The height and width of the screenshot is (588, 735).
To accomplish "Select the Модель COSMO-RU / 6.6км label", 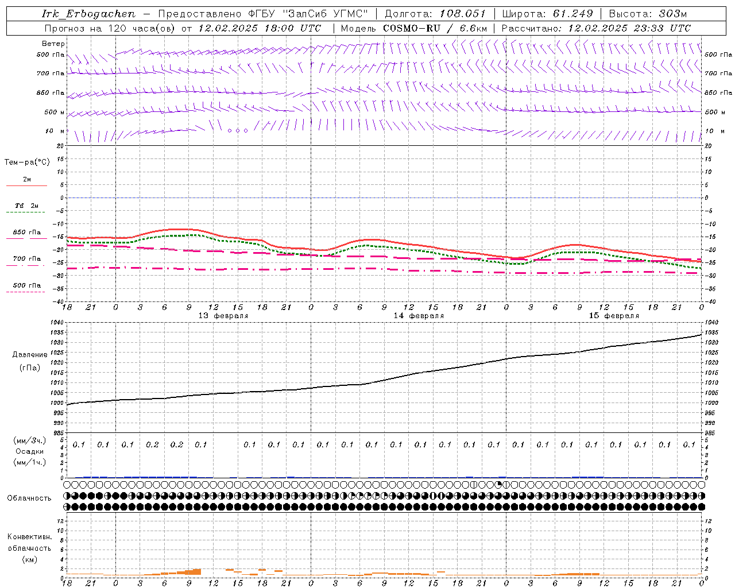I will click(x=414, y=28).
